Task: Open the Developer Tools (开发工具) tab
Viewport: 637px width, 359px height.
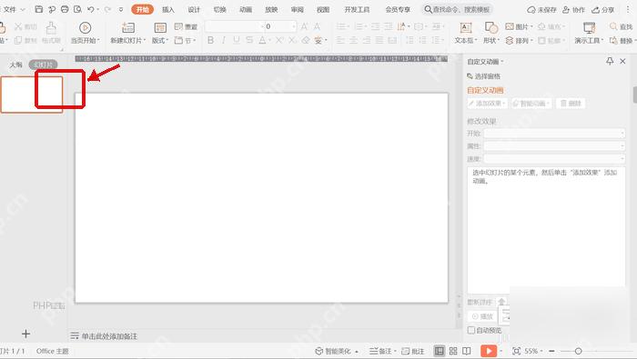Action: pos(357,9)
